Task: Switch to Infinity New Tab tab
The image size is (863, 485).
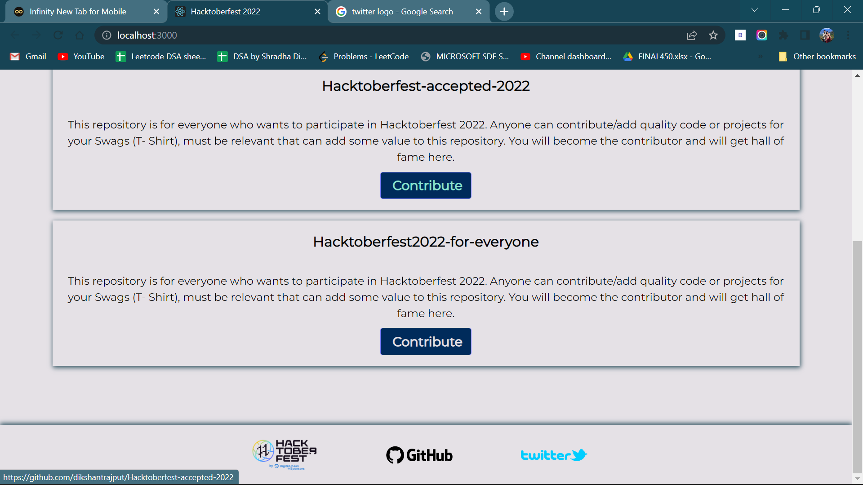Action: pos(78,12)
